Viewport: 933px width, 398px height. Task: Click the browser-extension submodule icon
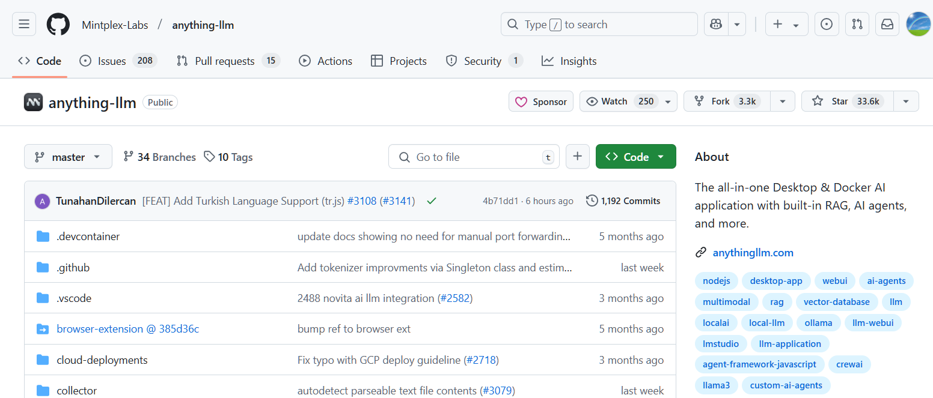(x=43, y=329)
